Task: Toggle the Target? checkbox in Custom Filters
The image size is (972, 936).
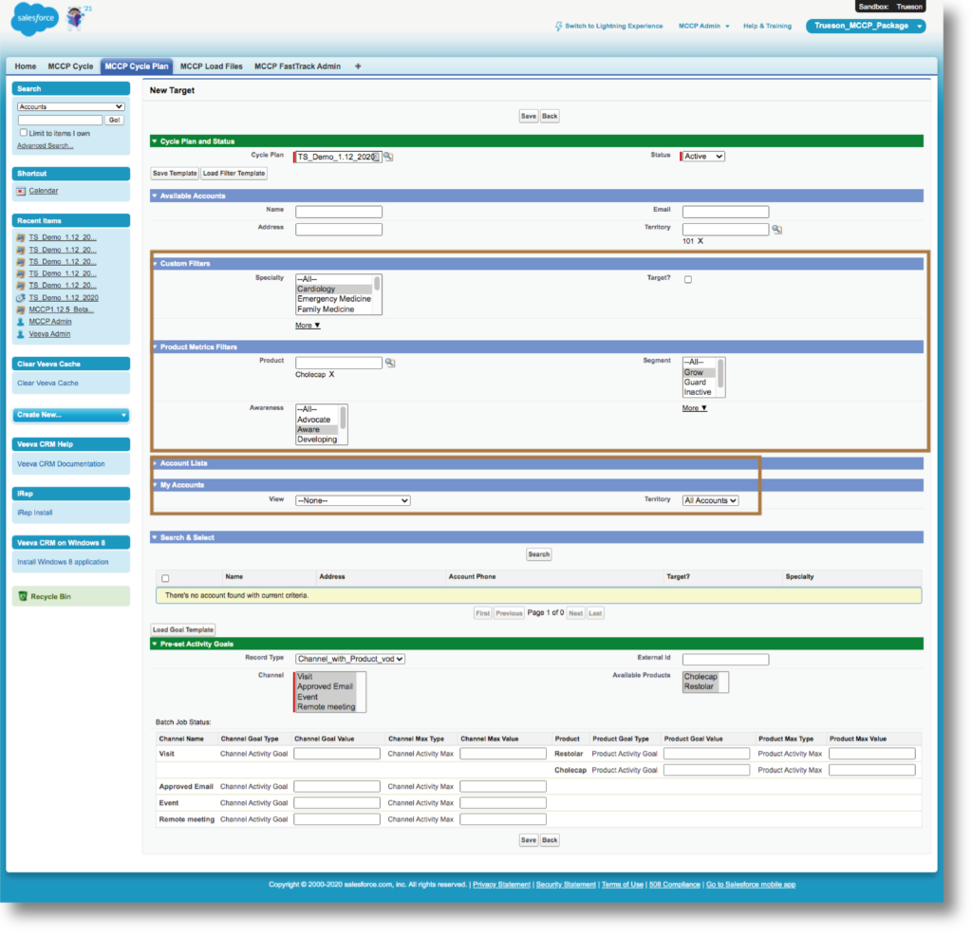Action: [688, 279]
